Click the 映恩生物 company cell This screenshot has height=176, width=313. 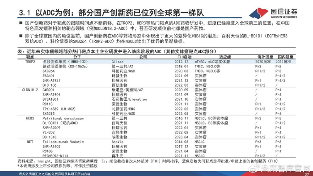(x=119, y=137)
